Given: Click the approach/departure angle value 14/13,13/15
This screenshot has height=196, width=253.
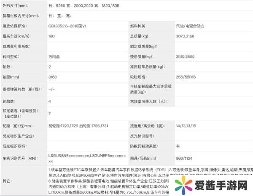Looking at the screenshot, I should (188, 126).
